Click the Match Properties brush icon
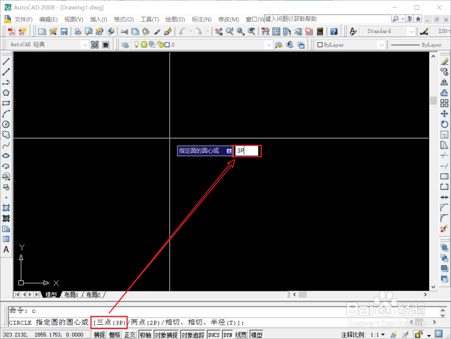 pos(157,32)
